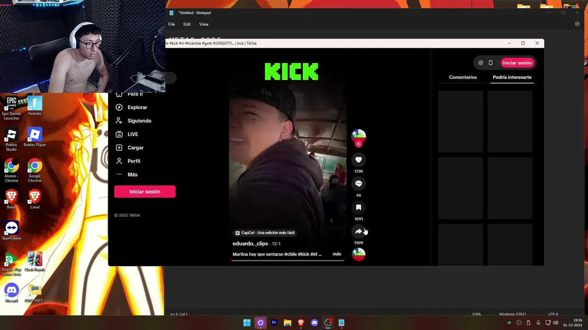Open Epic Games Launcher desktop icon
The height and width of the screenshot is (330, 588).
click(x=11, y=109)
